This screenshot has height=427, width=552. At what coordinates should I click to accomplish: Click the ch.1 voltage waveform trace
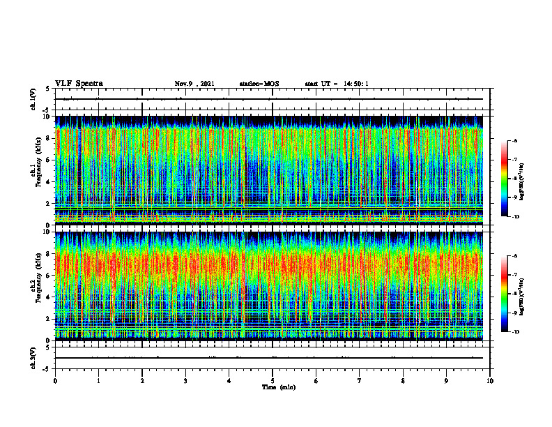pos(269,99)
